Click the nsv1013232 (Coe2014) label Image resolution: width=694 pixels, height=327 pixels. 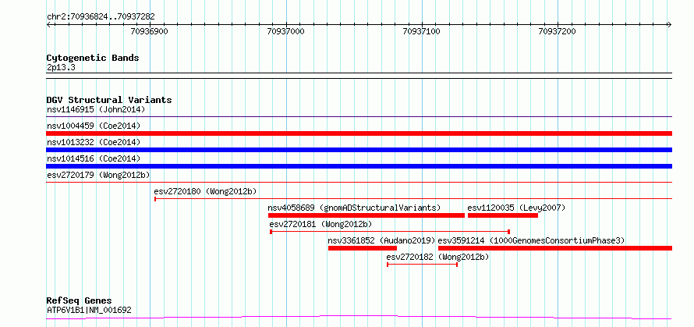tap(94, 142)
